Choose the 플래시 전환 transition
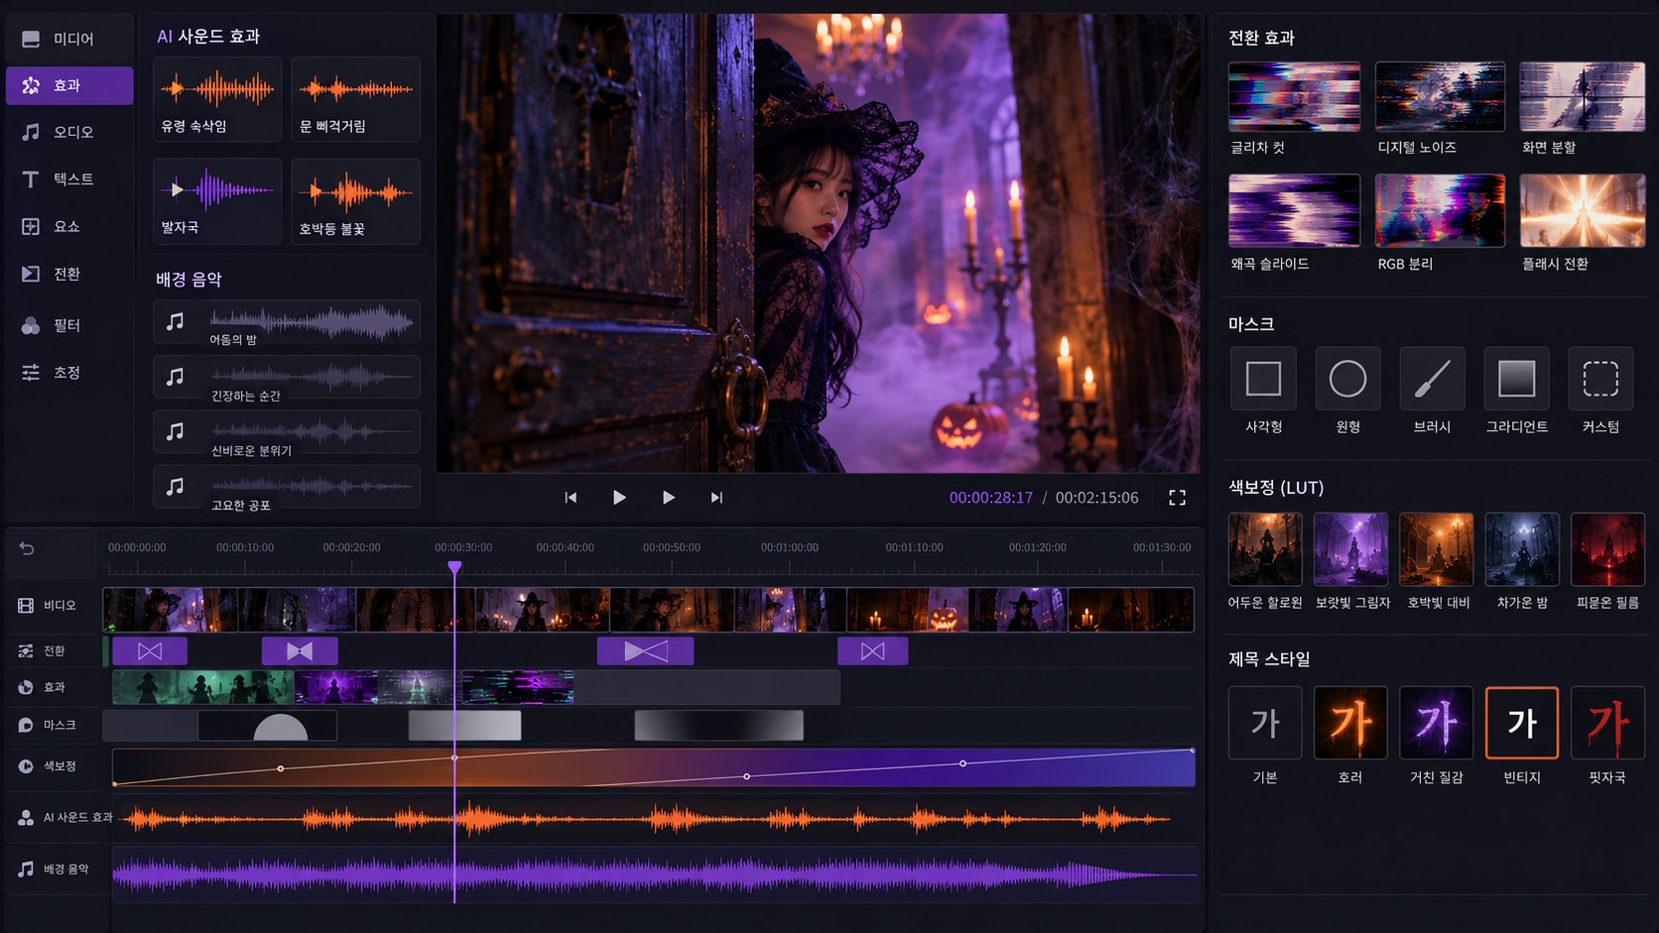This screenshot has width=1659, height=933. click(1583, 210)
